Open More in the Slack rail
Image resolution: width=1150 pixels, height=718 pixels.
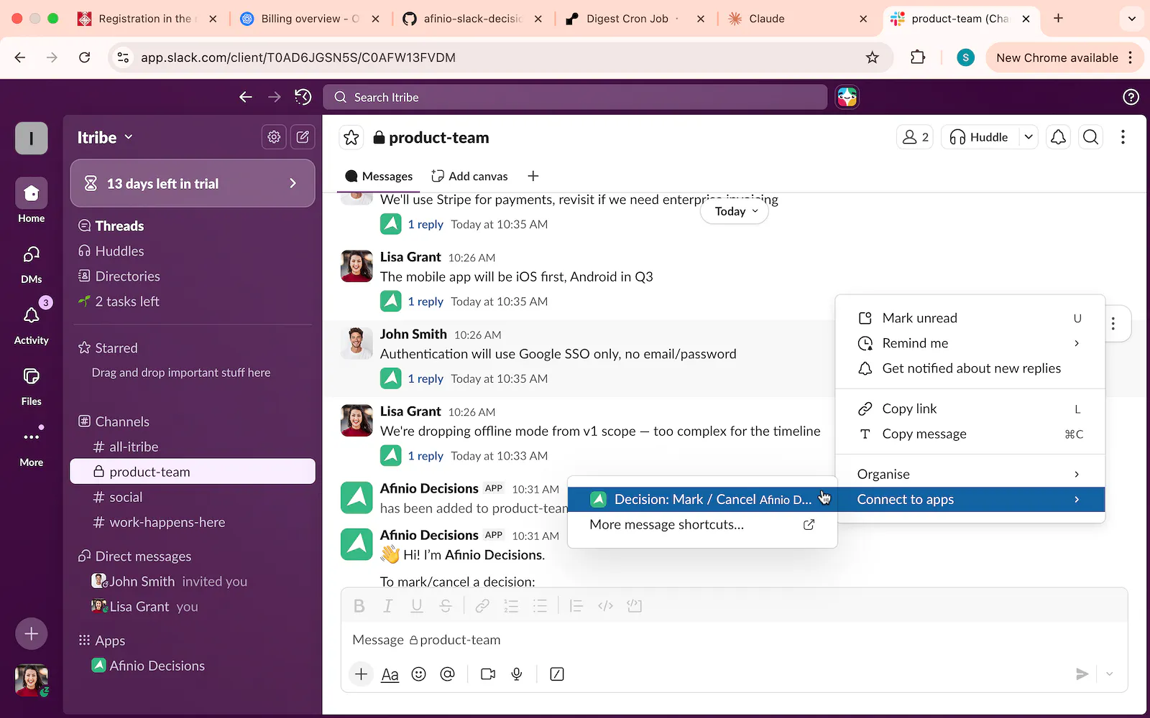click(32, 445)
